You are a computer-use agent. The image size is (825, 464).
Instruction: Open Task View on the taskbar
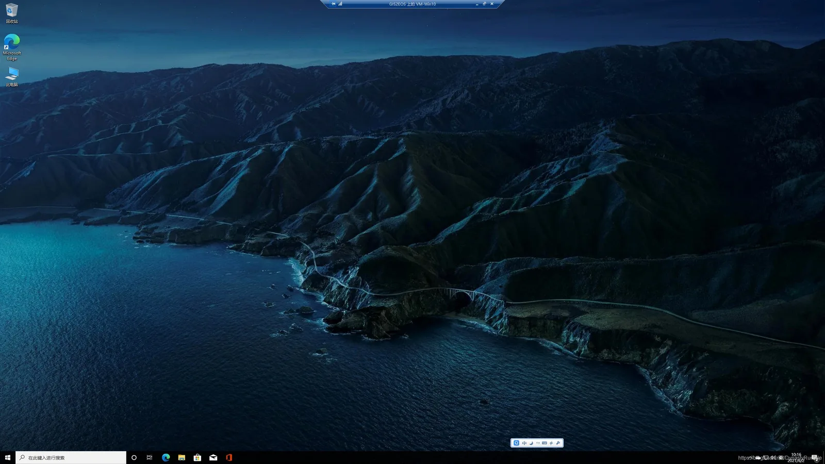point(150,458)
